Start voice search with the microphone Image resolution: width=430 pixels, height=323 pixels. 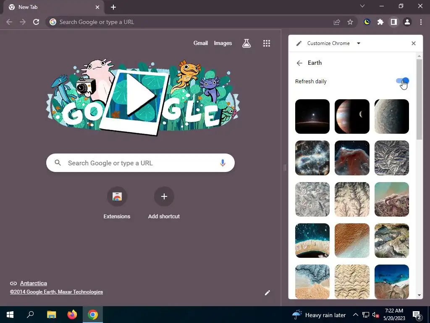[223, 163]
